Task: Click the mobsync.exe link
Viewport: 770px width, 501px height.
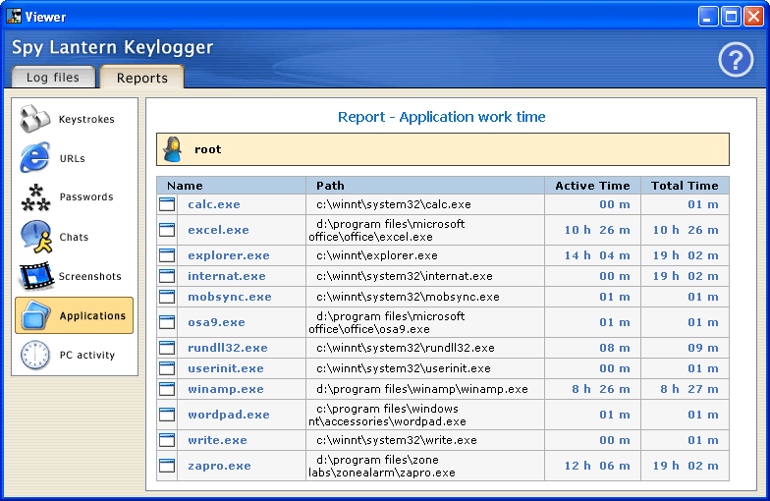Action: (230, 297)
